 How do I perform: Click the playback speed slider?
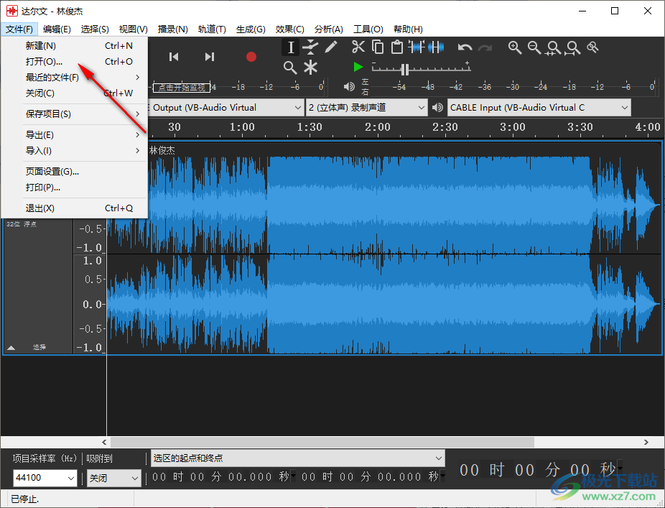405,70
